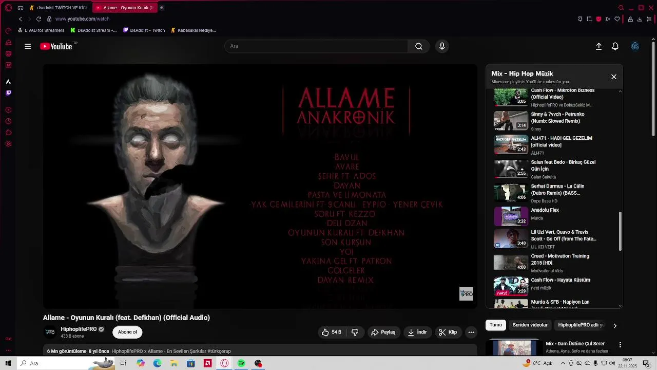Click the mix playlist scrollbar
Viewport: 657px width, 370px height.
620,231
